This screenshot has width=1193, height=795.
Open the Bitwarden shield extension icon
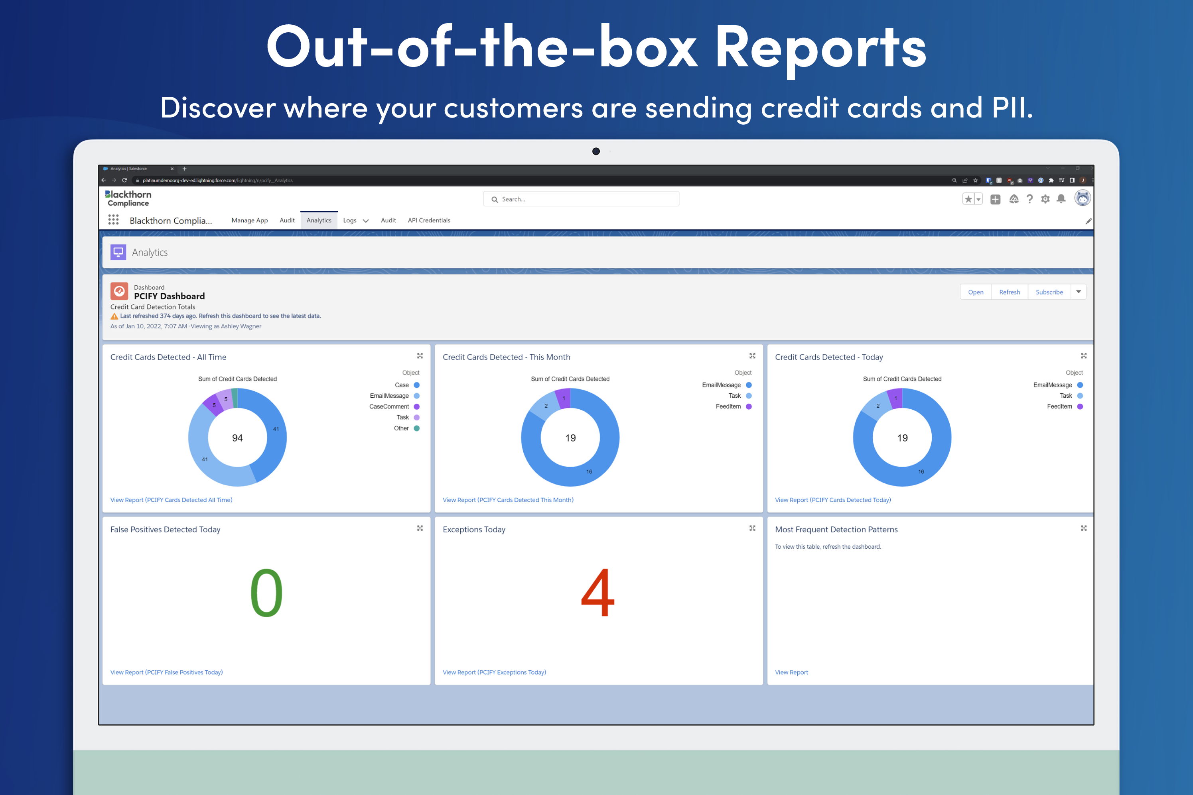click(x=989, y=181)
